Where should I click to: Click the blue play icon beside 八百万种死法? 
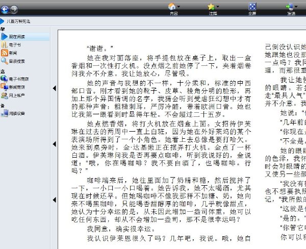2,21
